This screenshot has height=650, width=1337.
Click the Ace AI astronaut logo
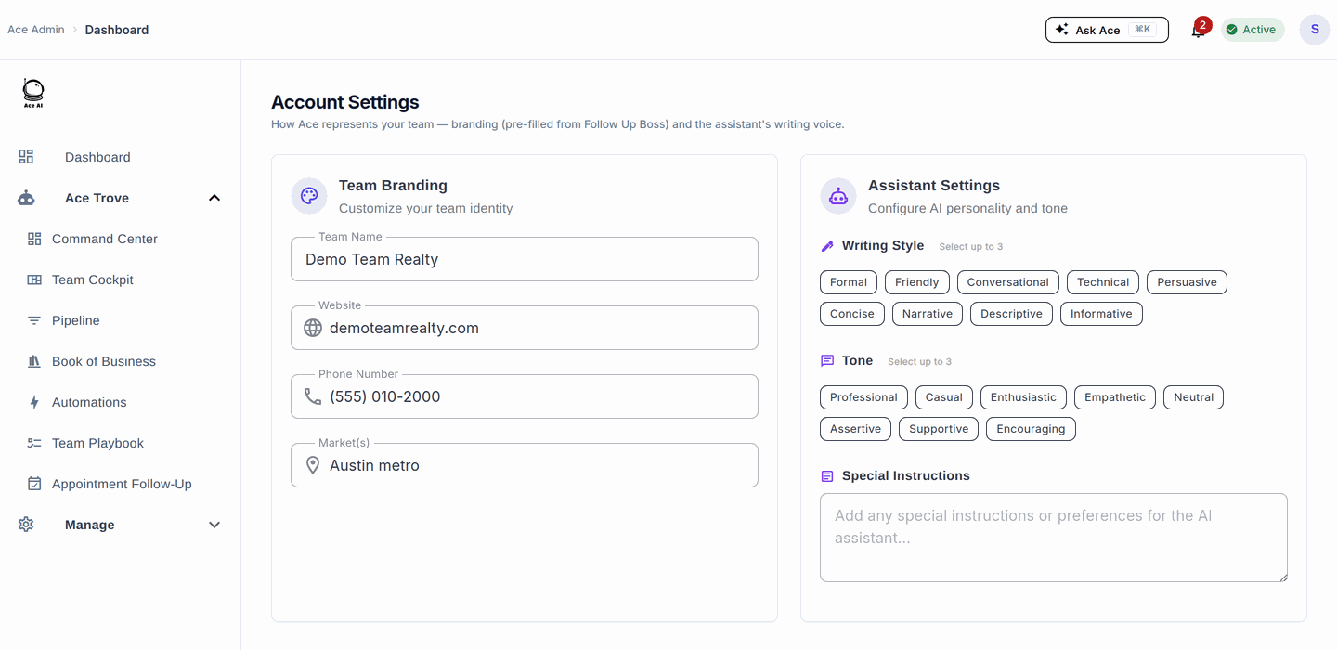click(33, 94)
